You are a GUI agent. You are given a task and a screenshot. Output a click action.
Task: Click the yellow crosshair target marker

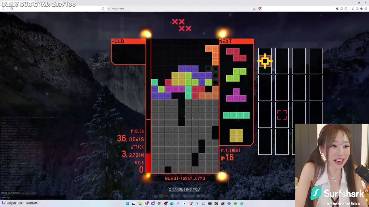265,61
